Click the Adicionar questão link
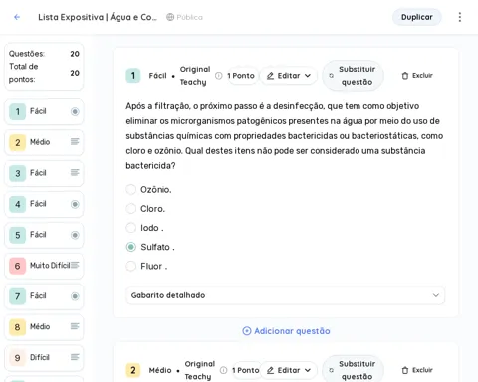 tap(286, 331)
